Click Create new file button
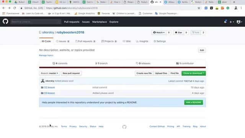The height and width of the screenshot is (138, 245). (x=144, y=73)
